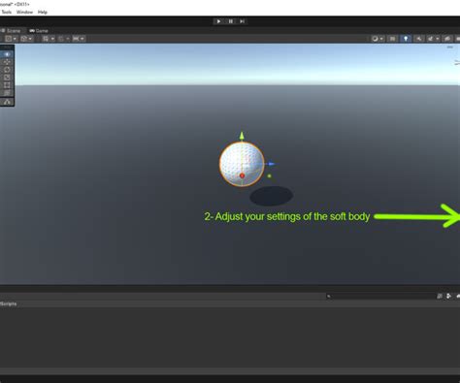Start Play mode with the Play button

coord(218,21)
